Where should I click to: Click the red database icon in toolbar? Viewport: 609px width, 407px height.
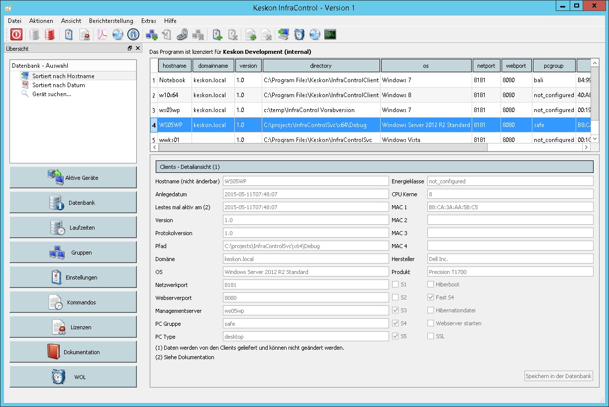tap(49, 34)
